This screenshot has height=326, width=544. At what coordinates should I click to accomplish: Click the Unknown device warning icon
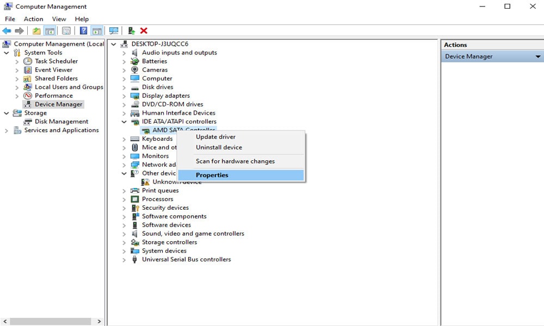(145, 182)
